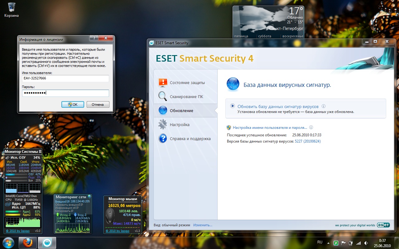Click the Computer Scan magnifier icon
The width and height of the screenshot is (399, 249).
click(x=163, y=96)
